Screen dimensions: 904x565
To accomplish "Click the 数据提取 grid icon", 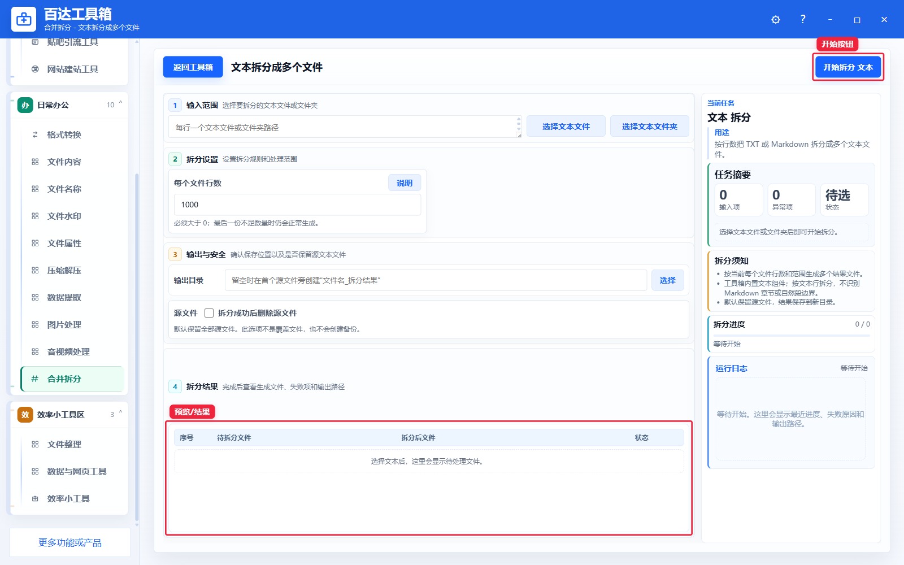I will click(35, 297).
